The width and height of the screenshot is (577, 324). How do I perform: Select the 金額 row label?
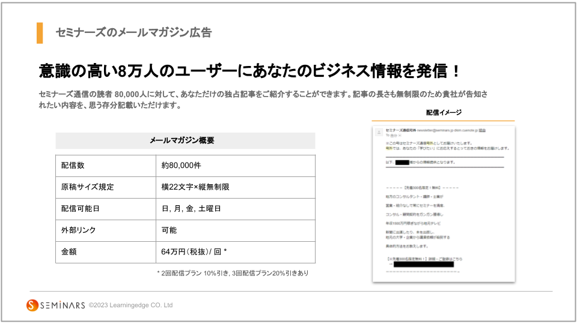pos(106,253)
